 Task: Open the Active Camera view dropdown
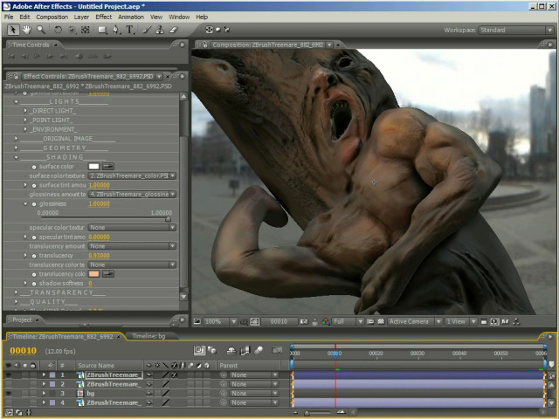(x=415, y=322)
